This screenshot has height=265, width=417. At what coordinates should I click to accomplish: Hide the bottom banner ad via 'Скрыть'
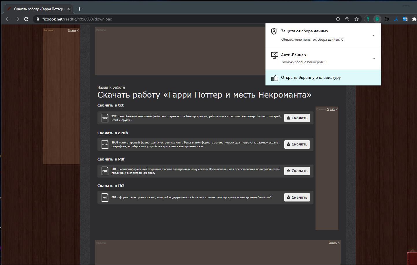pos(334,243)
